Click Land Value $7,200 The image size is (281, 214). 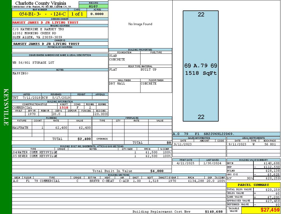pyautogui.click(x=274, y=197)
